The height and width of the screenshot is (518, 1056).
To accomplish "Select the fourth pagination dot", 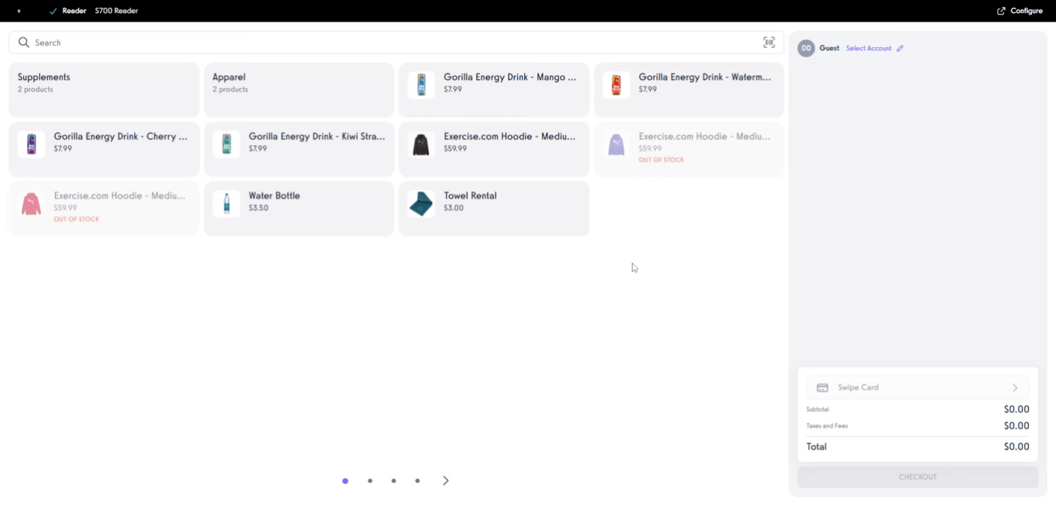I will coord(417,480).
